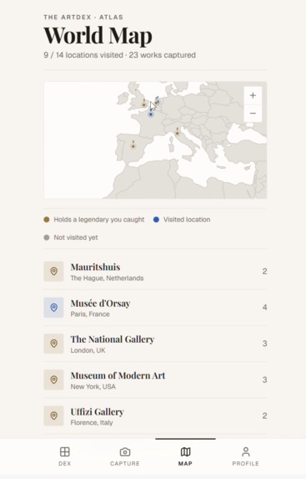This screenshot has width=306, height=479.
Task: Click the 'World Map' heading
Action: tap(98, 36)
